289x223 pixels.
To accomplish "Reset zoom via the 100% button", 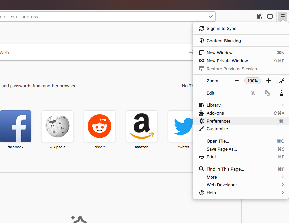I will point(253,81).
